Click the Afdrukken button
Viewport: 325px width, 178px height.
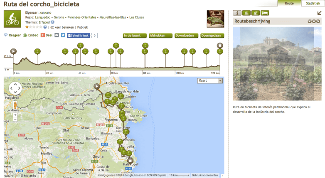tap(161, 36)
